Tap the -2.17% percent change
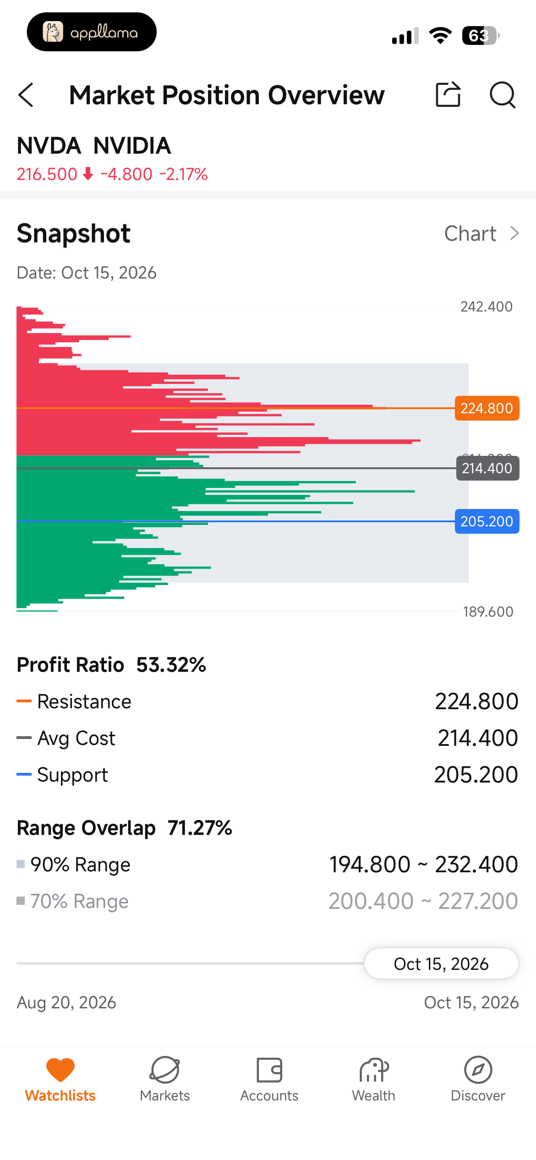 [x=183, y=174]
